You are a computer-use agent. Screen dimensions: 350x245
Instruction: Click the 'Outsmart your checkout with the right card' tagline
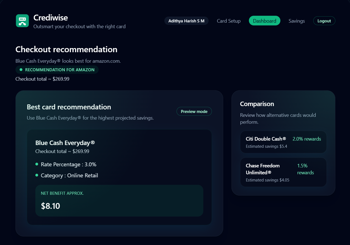(80, 27)
